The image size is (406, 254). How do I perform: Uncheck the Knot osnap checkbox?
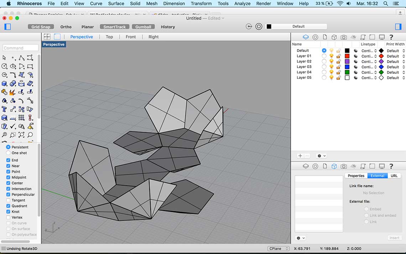(x=8, y=212)
